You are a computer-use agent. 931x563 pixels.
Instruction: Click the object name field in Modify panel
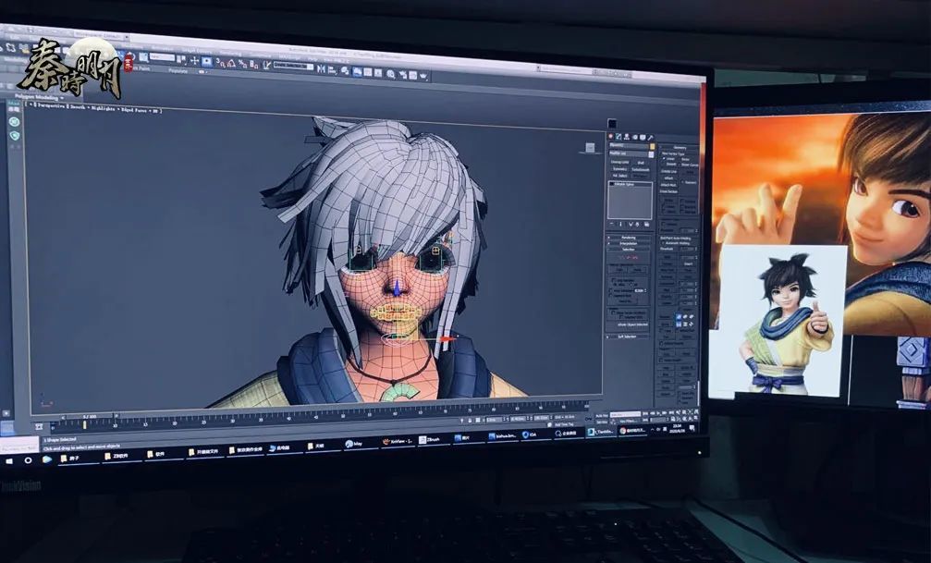pyautogui.click(x=629, y=146)
